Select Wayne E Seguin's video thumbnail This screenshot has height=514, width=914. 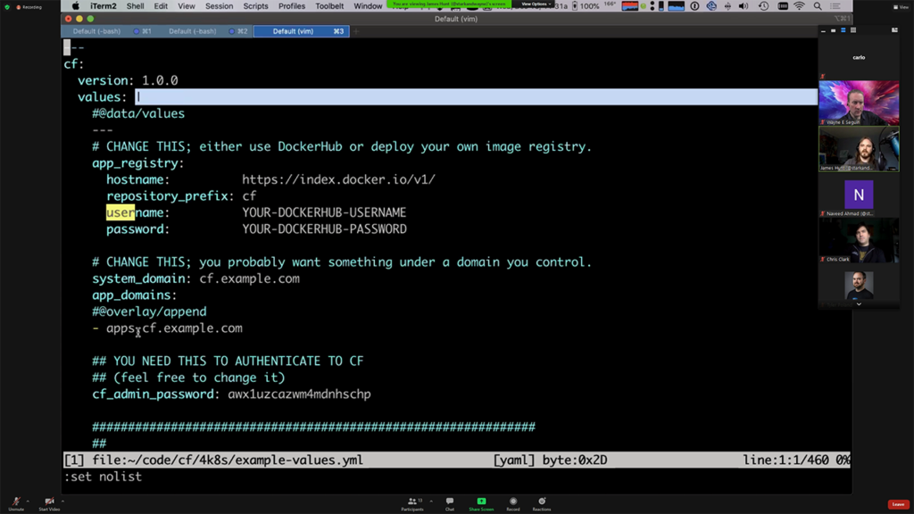tap(859, 103)
